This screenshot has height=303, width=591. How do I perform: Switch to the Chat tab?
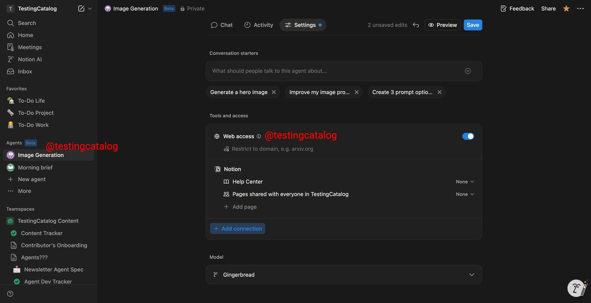[222, 25]
